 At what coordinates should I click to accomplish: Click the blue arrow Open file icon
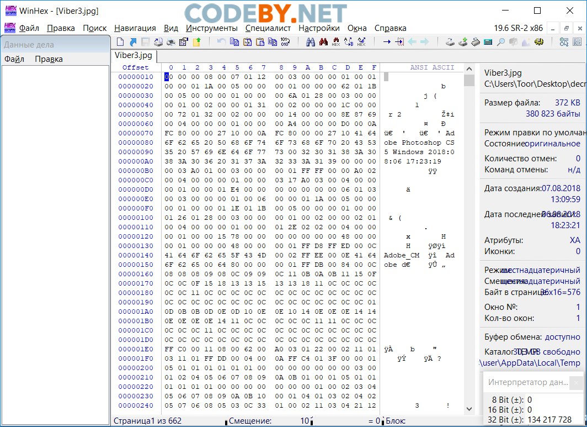pyautogui.click(x=132, y=41)
